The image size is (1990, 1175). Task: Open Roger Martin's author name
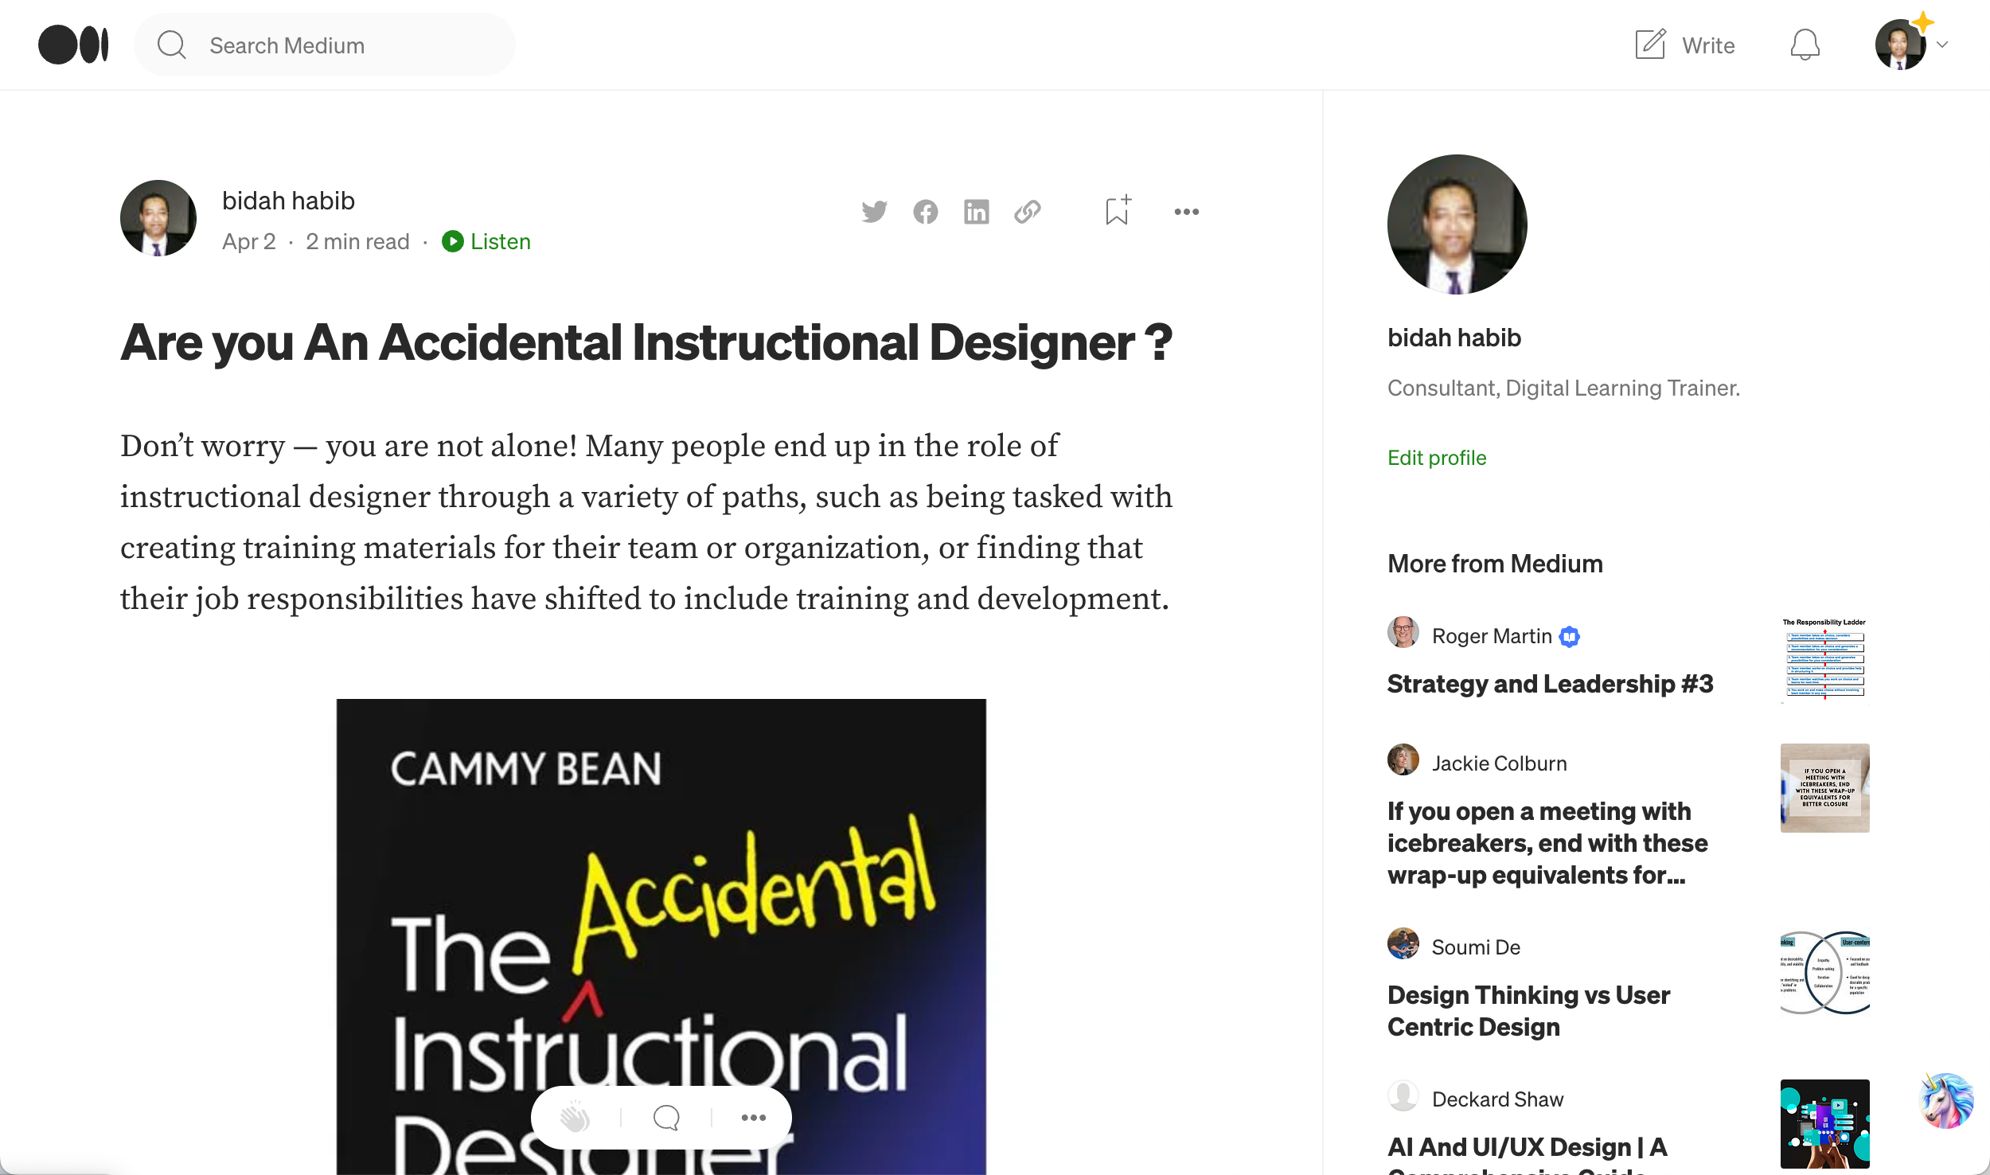[x=1492, y=636]
